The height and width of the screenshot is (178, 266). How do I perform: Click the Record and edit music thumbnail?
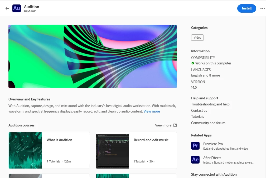click(113, 150)
